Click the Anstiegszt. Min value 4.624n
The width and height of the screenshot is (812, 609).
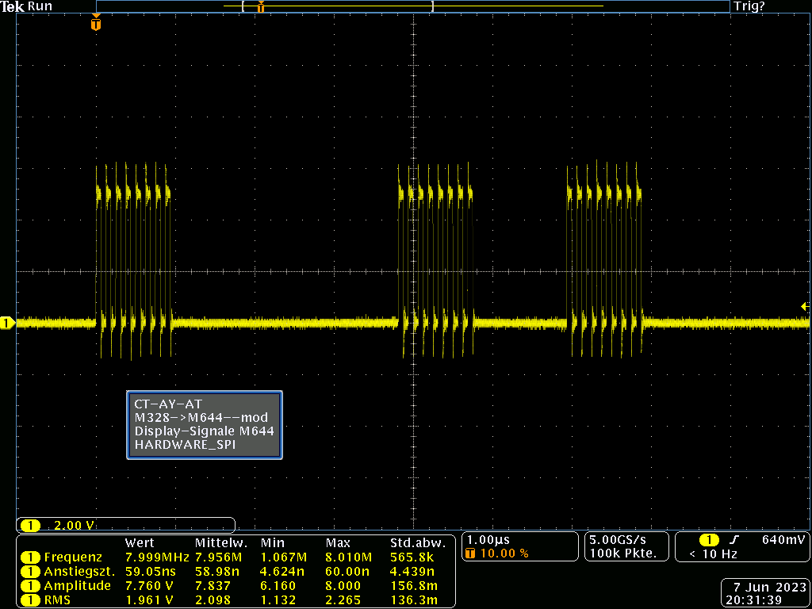pos(283,572)
